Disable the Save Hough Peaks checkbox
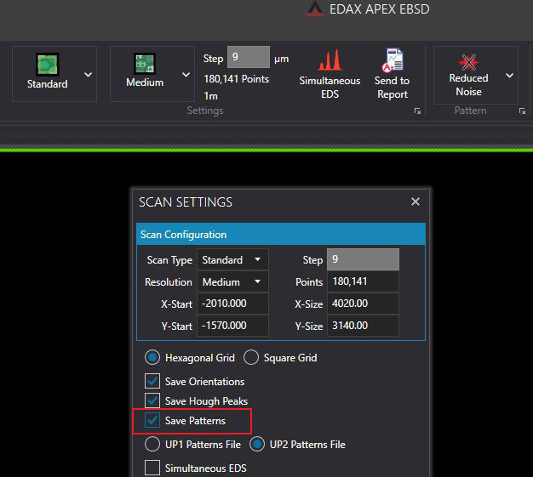Screen dimensions: 533x477 (152, 401)
